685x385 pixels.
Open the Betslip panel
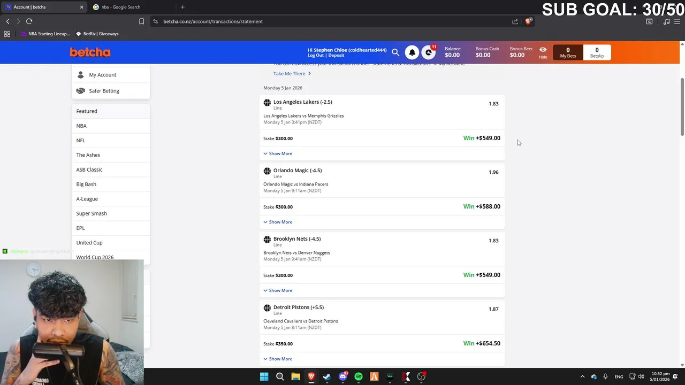[x=597, y=52]
